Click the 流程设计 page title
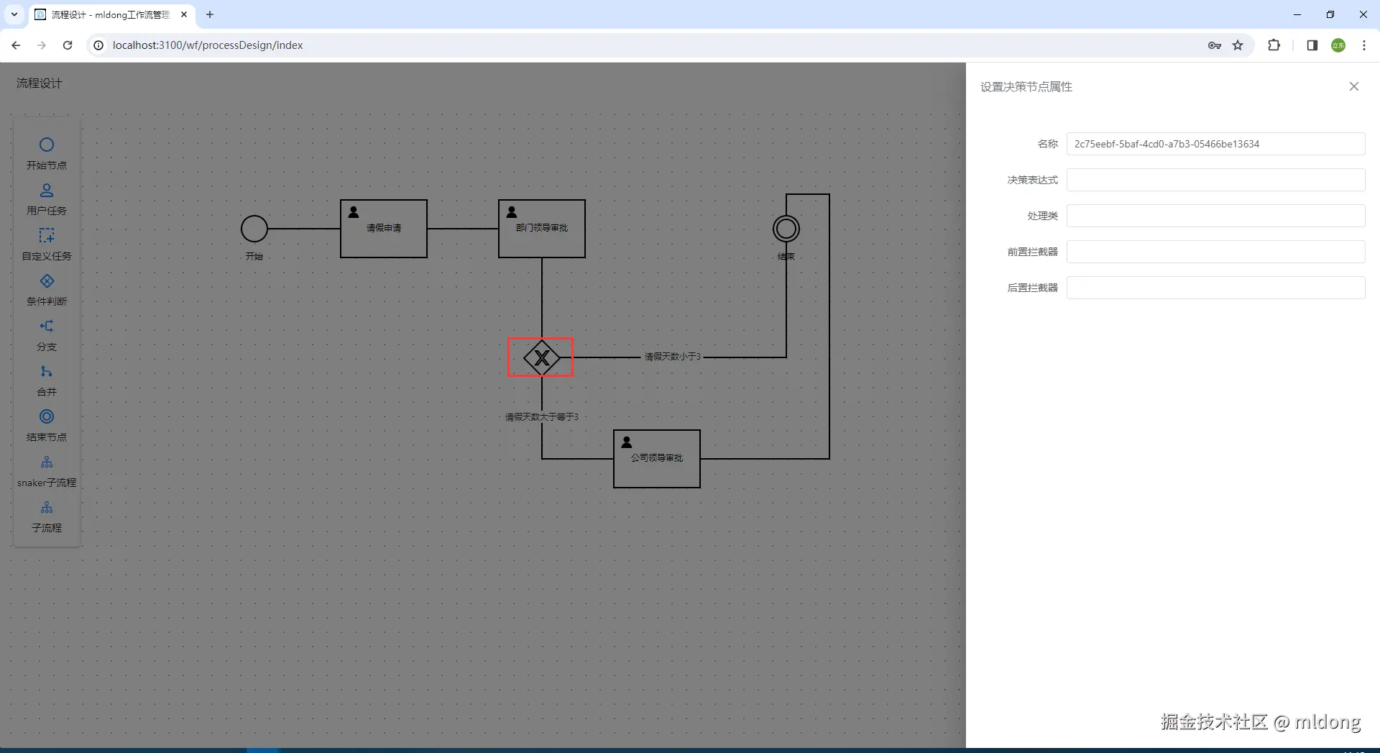Screen dimensions: 1380x753 (x=40, y=83)
